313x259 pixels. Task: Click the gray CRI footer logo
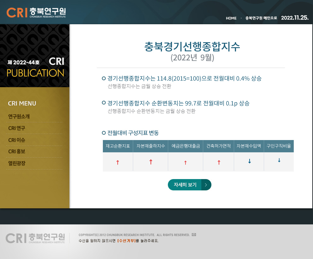(x=35, y=238)
